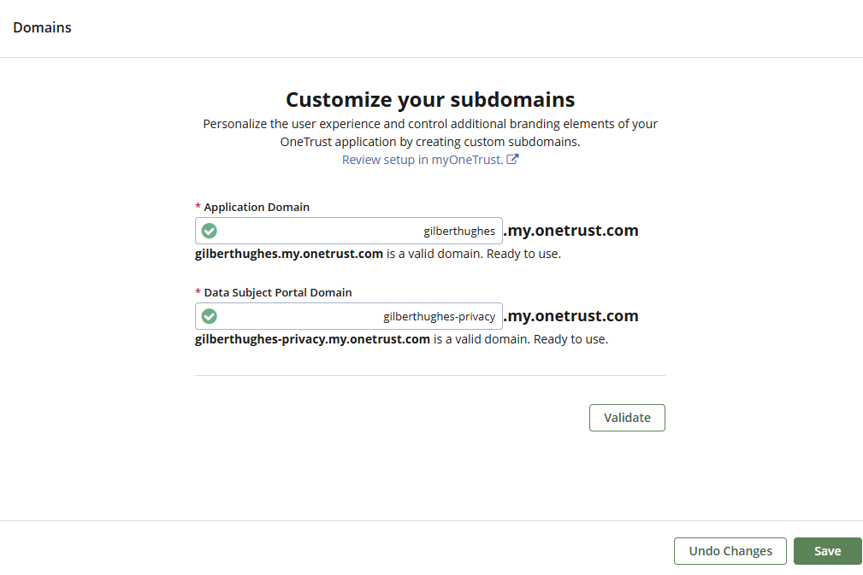
Task: Click the gilberthughes-privacy.my.onetrust.com valid domain message
Action: (401, 339)
